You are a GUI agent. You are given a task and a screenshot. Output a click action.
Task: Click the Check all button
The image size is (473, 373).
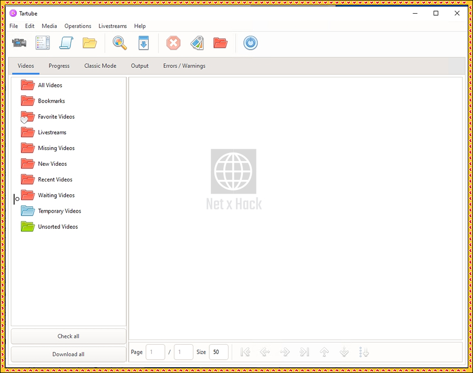point(68,336)
